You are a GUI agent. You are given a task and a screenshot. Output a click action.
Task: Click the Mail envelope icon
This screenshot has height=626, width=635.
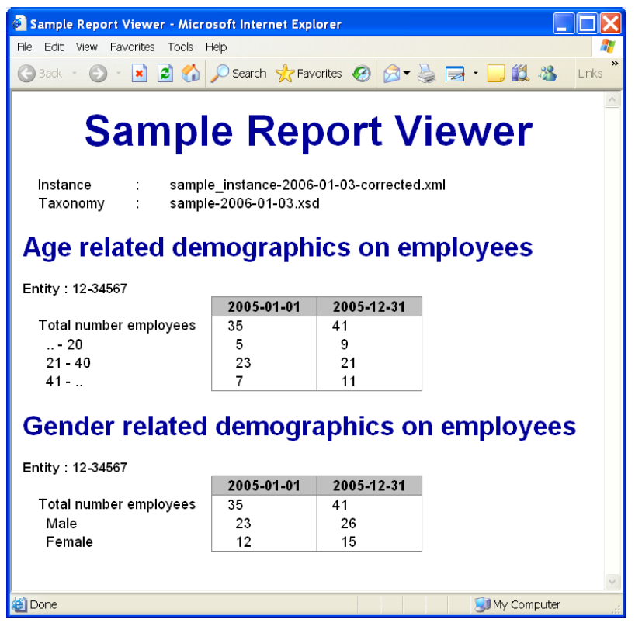[x=391, y=74]
